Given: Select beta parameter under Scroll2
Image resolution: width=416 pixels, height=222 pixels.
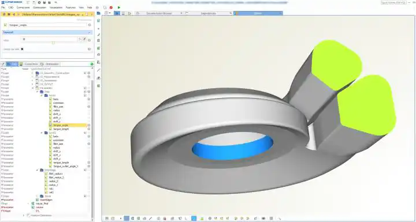Looking at the screenshot, I should (x=55, y=136).
